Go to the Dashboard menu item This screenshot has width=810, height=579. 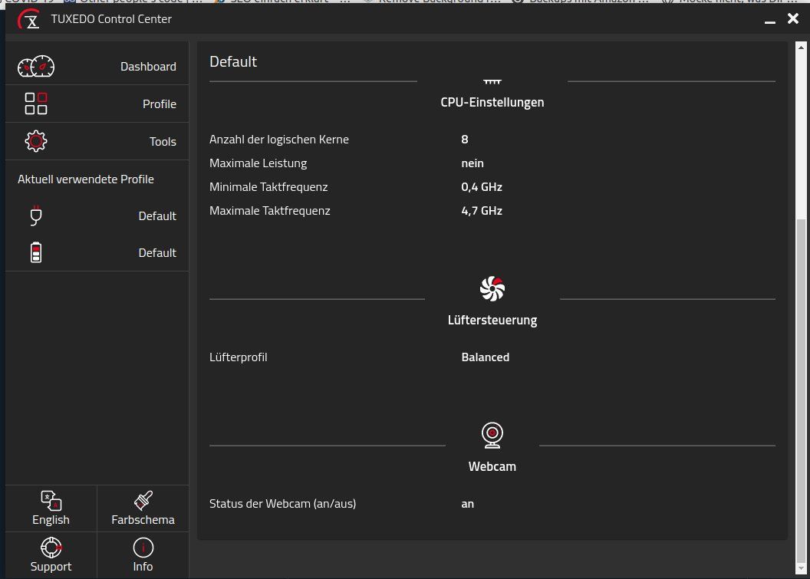97,67
